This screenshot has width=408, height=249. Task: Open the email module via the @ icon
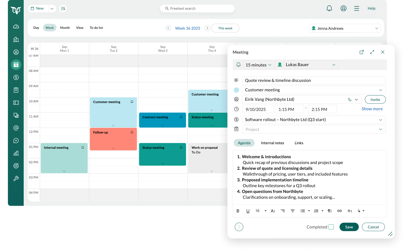pos(16,128)
